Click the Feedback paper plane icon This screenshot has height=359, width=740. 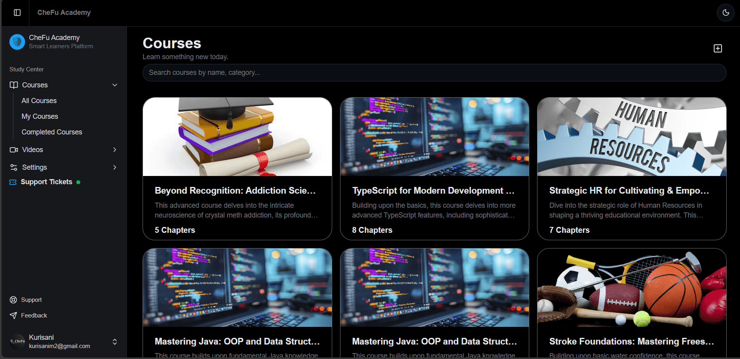(13, 315)
